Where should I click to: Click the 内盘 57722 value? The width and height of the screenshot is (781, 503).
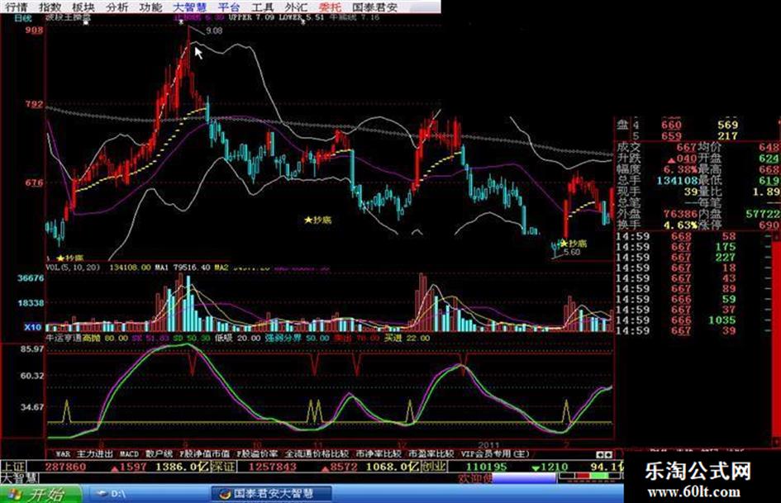click(762, 214)
